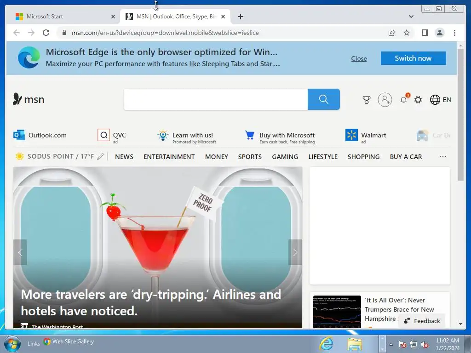Open a new tab with plus button
Viewport: 471px width, 353px height.
pyautogui.click(x=240, y=17)
